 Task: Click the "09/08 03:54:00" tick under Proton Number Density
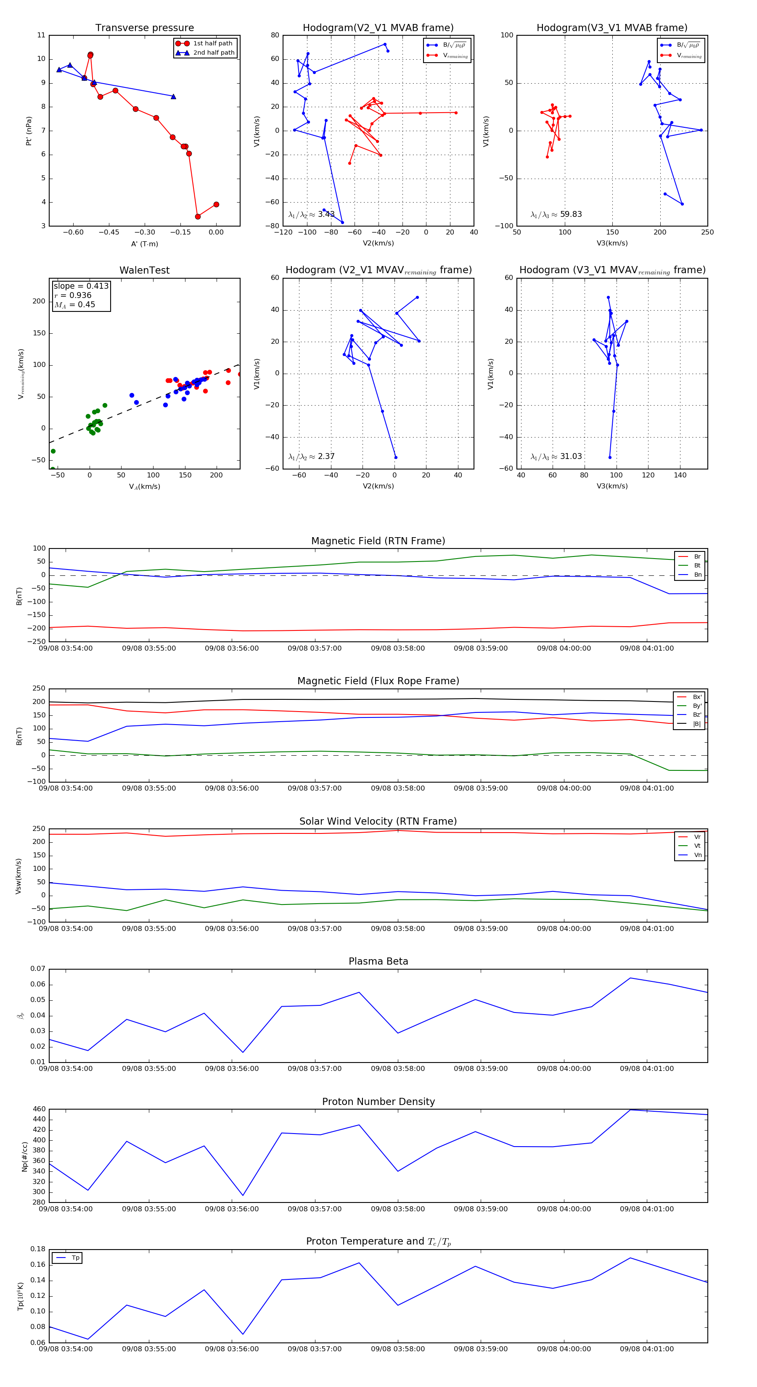click(x=66, y=1209)
